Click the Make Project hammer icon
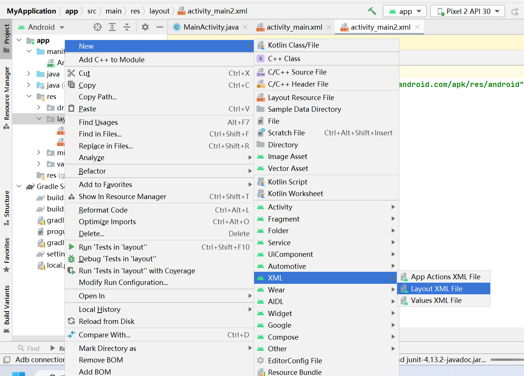This screenshot has height=376, width=524. point(372,11)
